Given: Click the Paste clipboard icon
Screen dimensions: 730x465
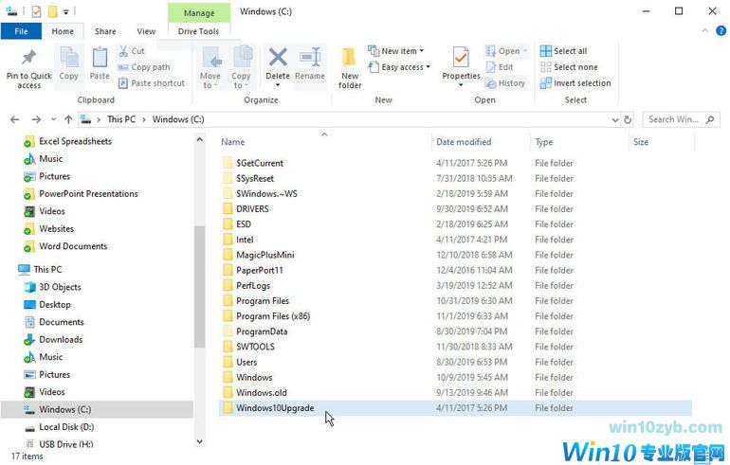Looking at the screenshot, I should click(100, 58).
